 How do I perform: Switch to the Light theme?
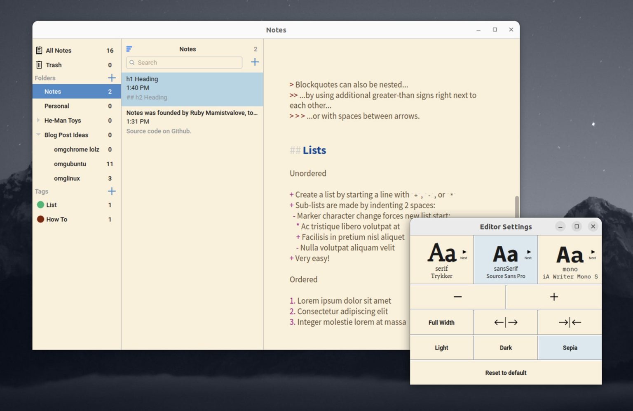[x=441, y=347]
